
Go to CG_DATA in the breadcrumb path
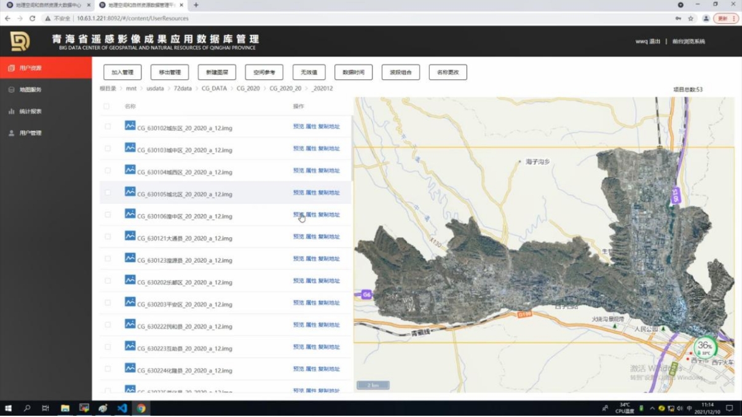pyautogui.click(x=214, y=88)
